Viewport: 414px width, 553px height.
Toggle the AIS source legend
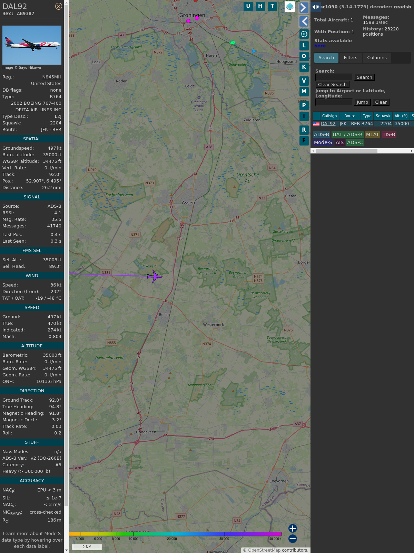(340, 142)
